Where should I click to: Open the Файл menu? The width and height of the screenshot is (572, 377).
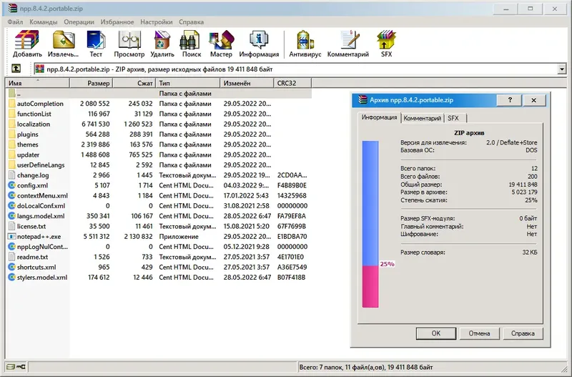(15, 22)
